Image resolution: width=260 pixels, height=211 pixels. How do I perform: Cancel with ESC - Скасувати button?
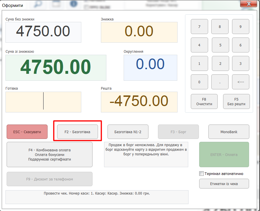pos(27,132)
